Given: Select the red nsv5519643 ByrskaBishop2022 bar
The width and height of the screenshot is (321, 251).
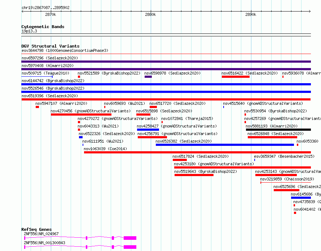Looking at the screenshot, I should coord(194,175).
